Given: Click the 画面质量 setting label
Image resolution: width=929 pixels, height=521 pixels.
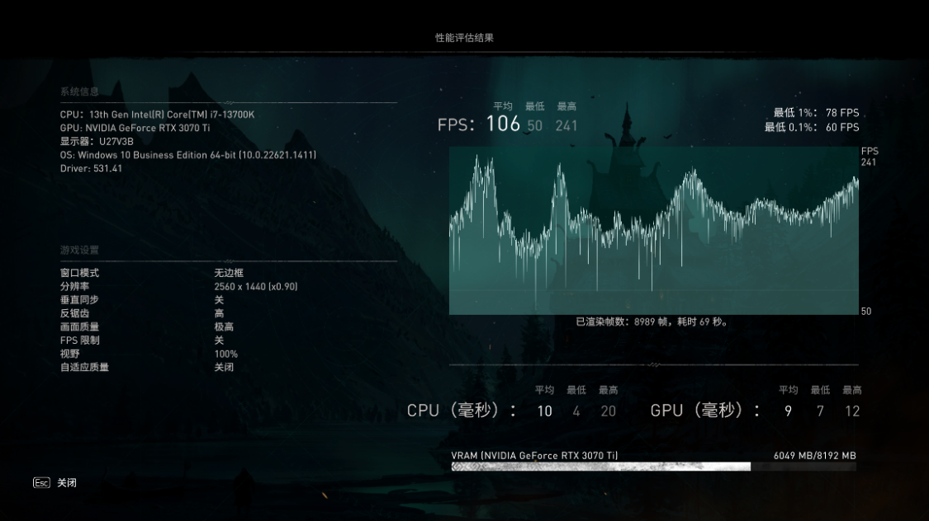Looking at the screenshot, I should pos(79,326).
